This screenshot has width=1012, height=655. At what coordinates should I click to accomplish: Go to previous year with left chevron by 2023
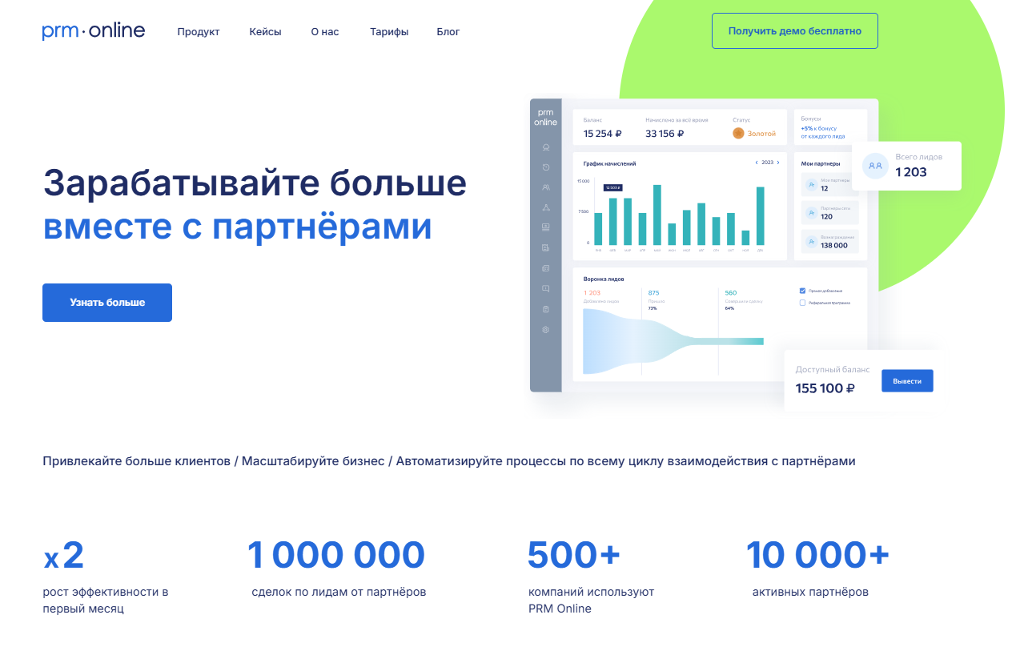coord(757,163)
